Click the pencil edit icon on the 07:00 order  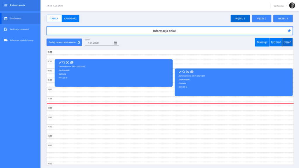60,62
